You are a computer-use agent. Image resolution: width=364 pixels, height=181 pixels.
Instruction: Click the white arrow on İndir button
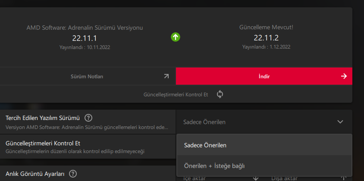point(344,76)
